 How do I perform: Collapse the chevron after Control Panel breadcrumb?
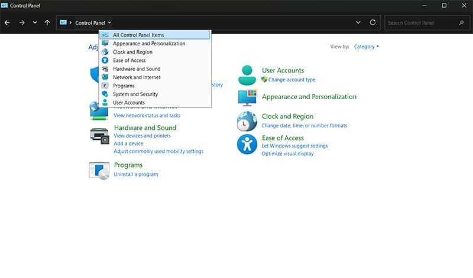(109, 22)
